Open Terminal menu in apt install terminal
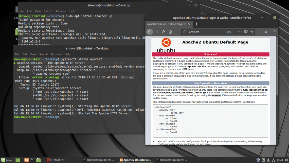289x163 pixels. click(61, 11)
